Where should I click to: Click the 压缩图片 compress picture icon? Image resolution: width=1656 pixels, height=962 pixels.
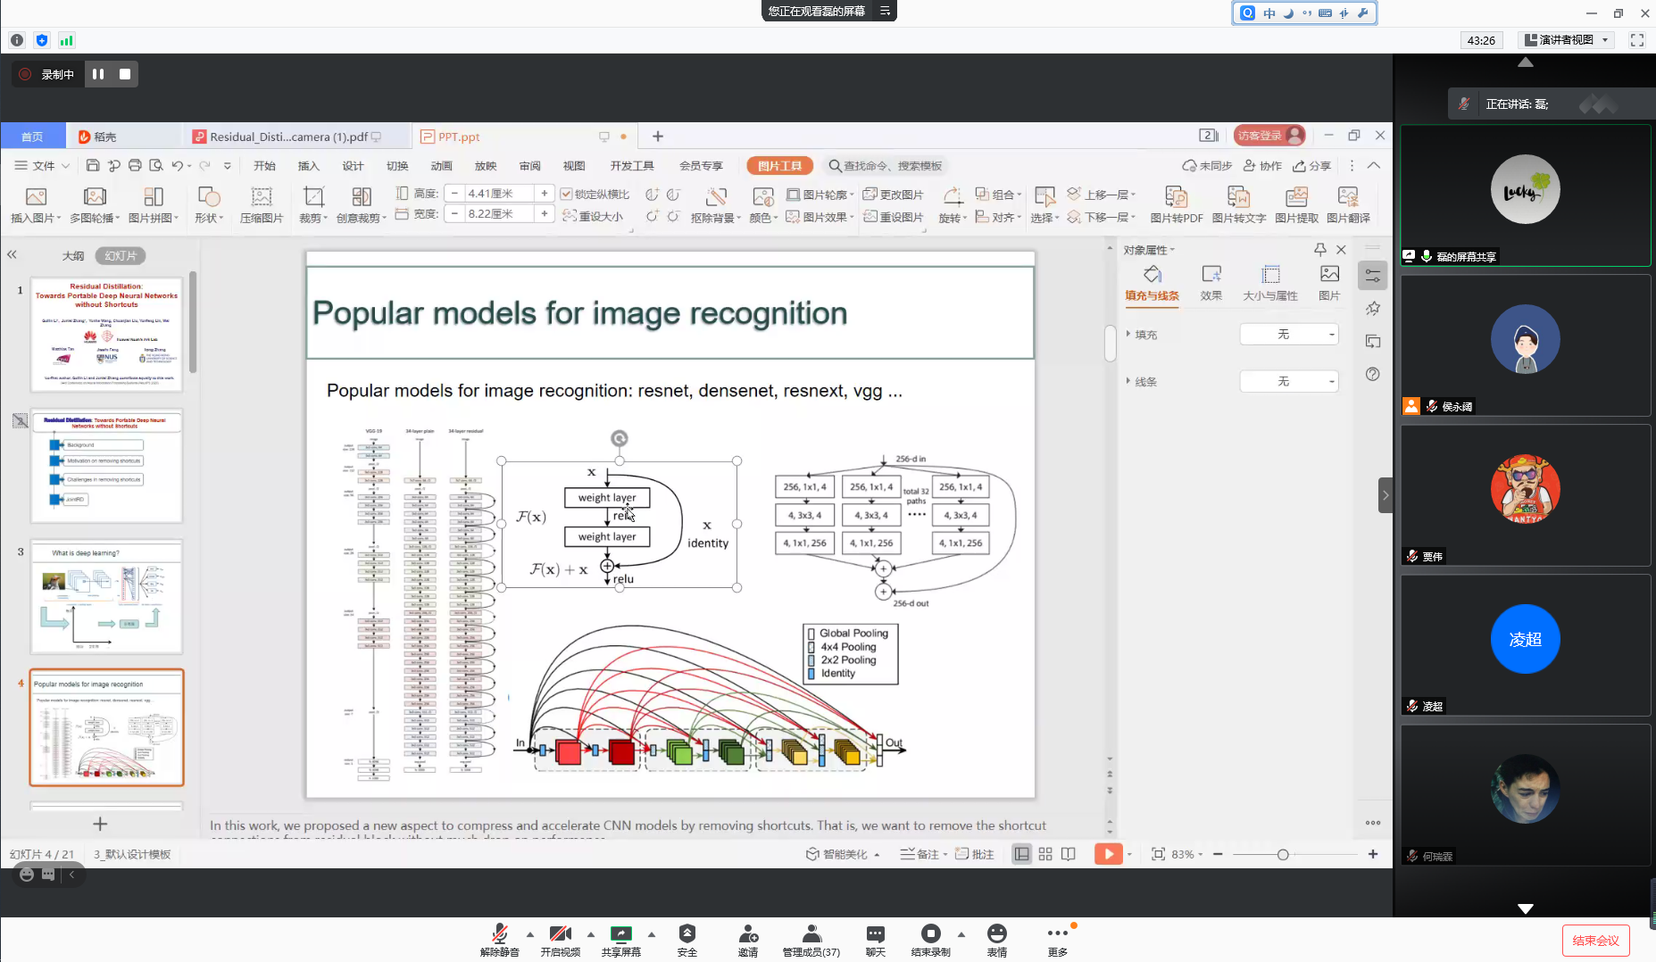pyautogui.click(x=261, y=197)
